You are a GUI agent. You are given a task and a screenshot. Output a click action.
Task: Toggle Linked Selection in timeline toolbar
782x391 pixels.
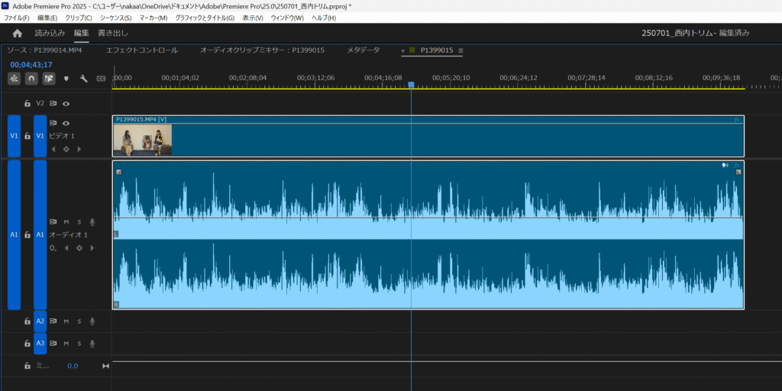coord(49,78)
